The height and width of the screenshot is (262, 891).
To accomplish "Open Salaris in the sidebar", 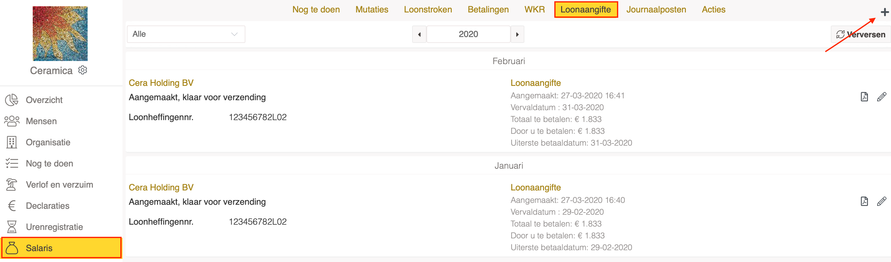I will click(61, 248).
